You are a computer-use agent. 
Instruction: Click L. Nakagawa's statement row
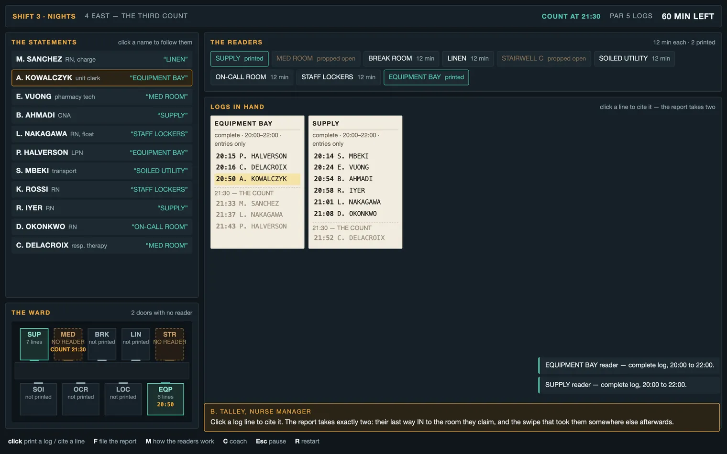coord(102,134)
